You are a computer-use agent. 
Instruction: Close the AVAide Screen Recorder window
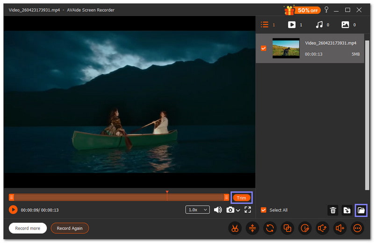(x=359, y=10)
